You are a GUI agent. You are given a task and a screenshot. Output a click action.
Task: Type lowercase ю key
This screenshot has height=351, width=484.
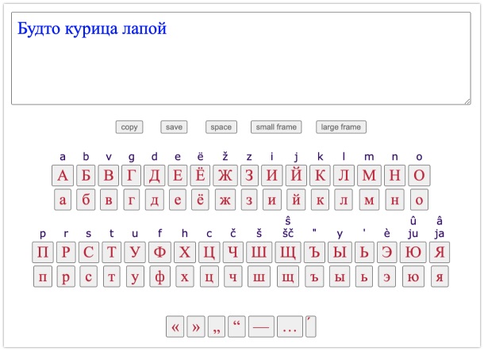pos(413,277)
